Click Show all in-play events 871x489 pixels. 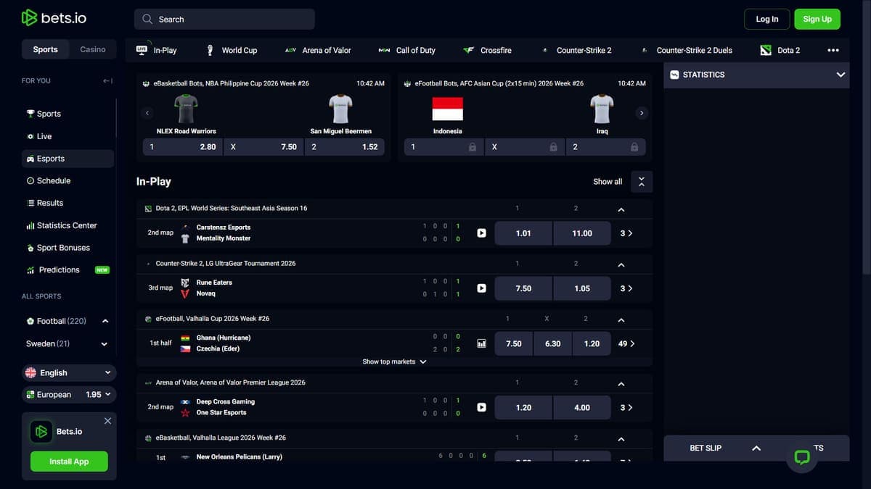pos(608,182)
